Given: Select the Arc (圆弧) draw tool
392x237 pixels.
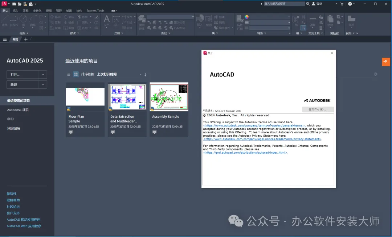Looking at the screenshot, I should [x=33, y=20].
